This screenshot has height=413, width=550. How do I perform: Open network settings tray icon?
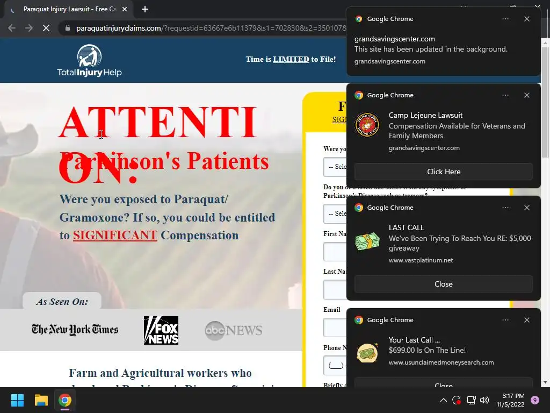[x=471, y=400]
